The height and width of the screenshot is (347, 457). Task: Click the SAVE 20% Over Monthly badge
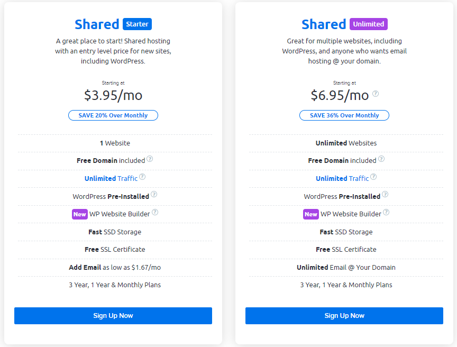(113, 115)
